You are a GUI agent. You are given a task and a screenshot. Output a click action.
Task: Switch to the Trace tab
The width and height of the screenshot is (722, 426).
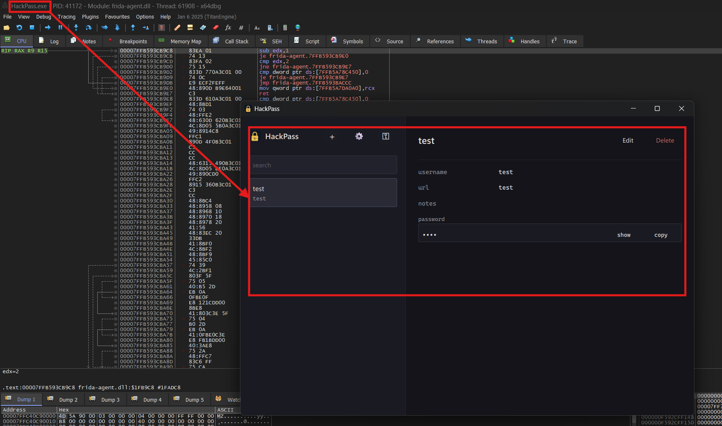pos(565,41)
